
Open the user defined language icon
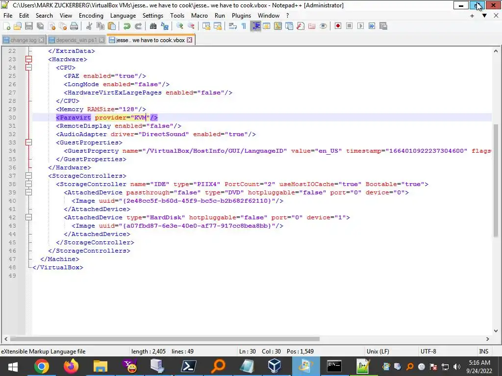pos(266,26)
